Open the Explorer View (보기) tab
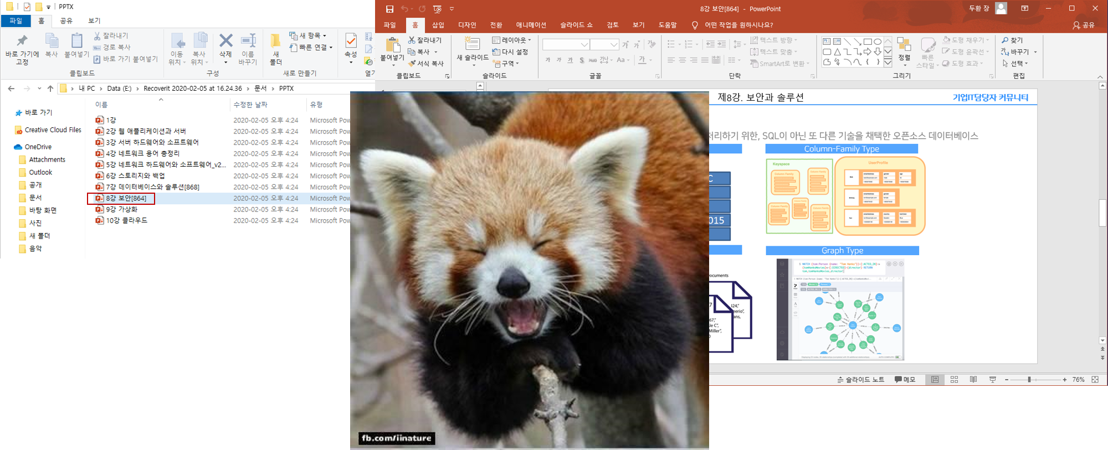This screenshot has height=450, width=1108. pyautogui.click(x=94, y=21)
